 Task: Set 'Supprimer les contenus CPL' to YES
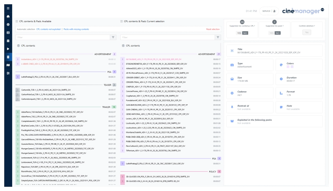239,33
